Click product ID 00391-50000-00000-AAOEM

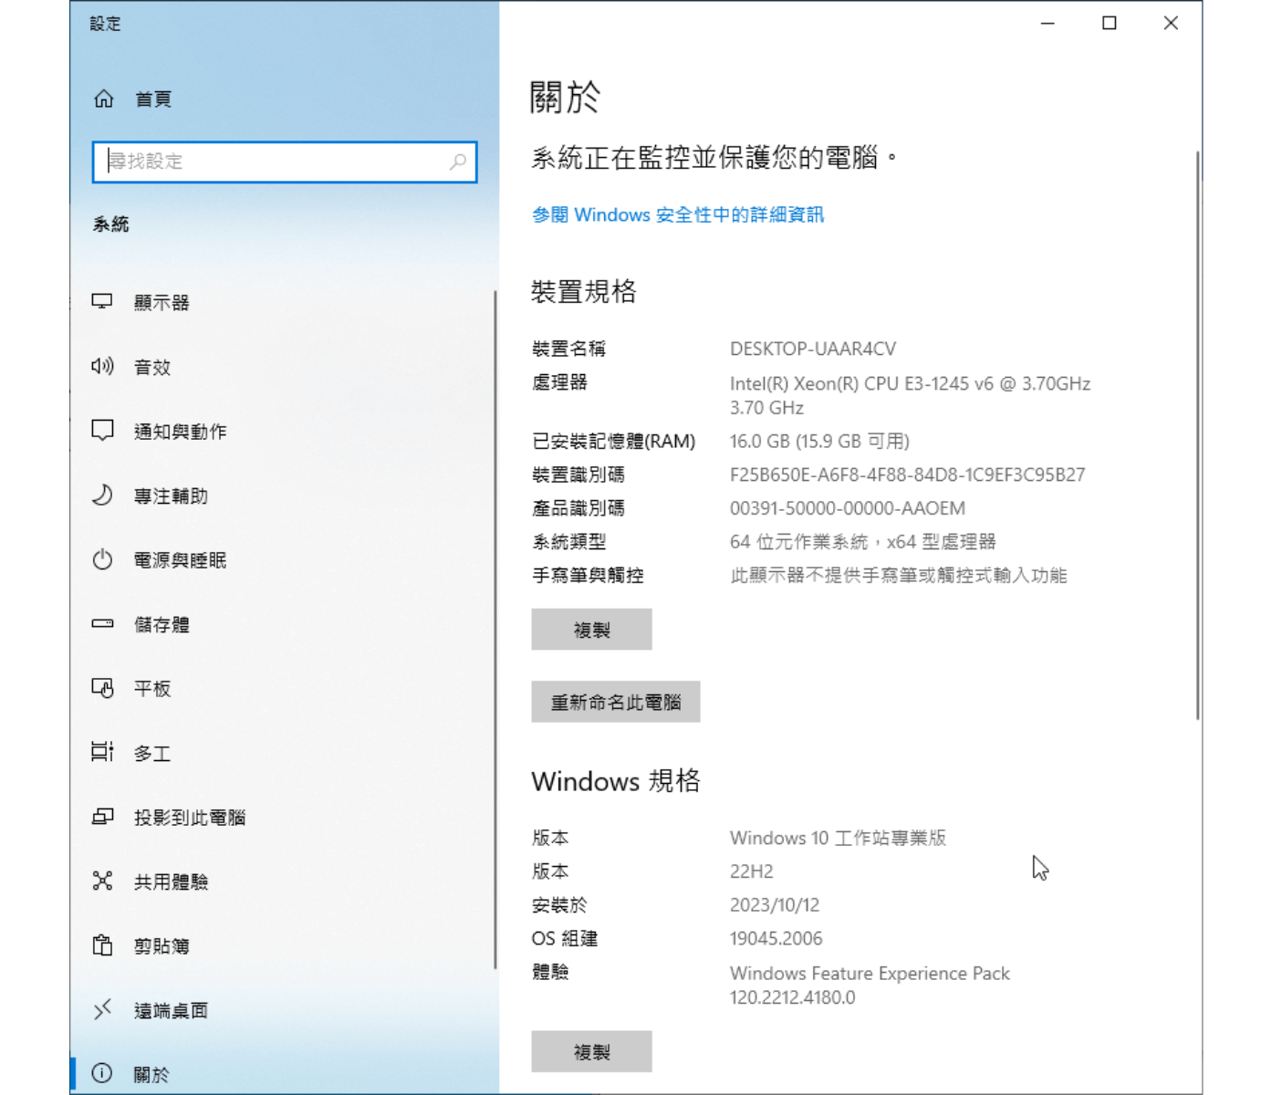[848, 508]
